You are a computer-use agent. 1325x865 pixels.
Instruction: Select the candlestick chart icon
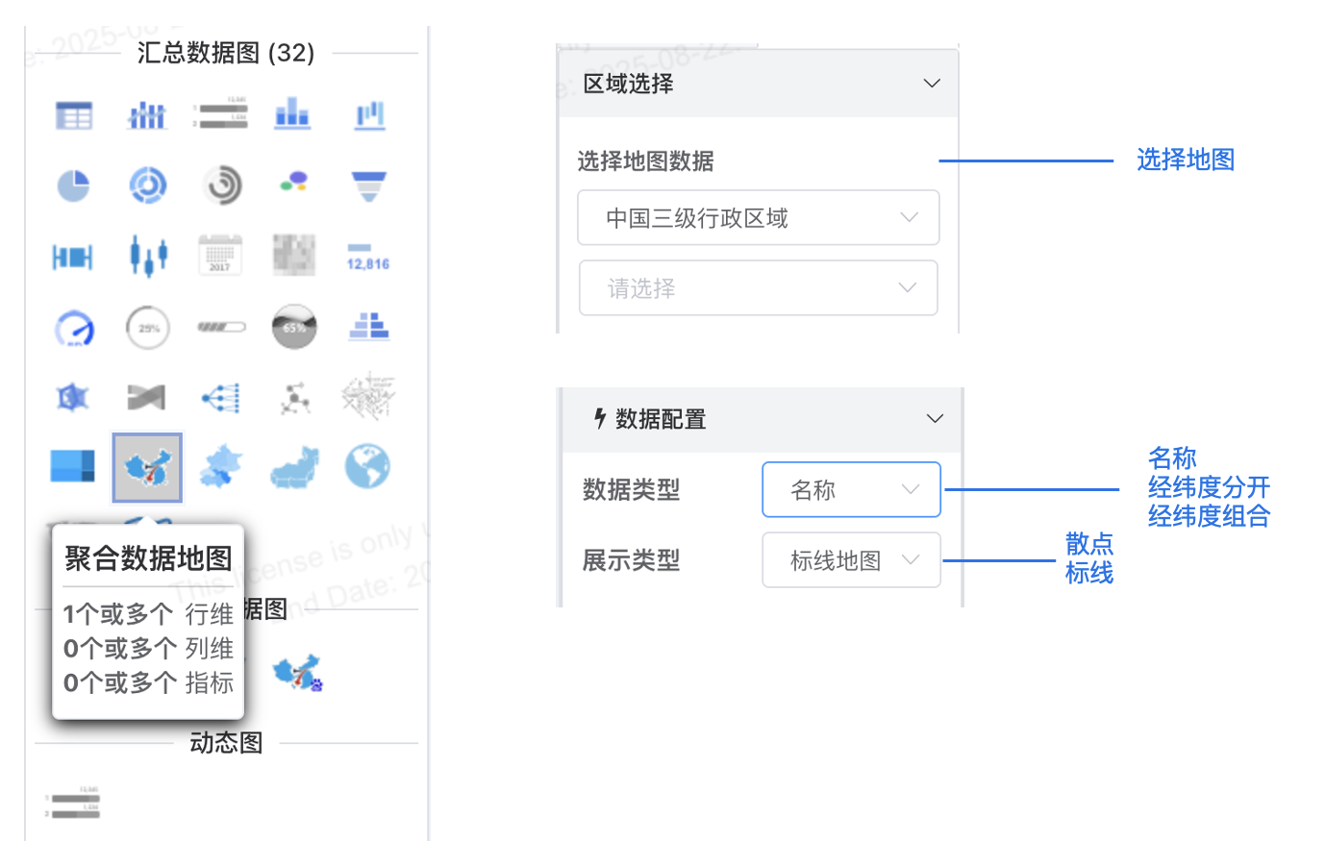[148, 256]
